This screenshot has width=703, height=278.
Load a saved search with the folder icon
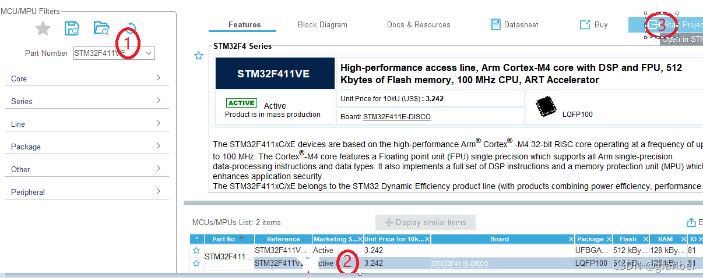(102, 28)
